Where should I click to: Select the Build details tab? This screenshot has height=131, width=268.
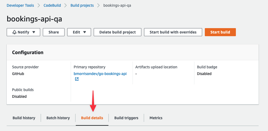click(x=92, y=118)
